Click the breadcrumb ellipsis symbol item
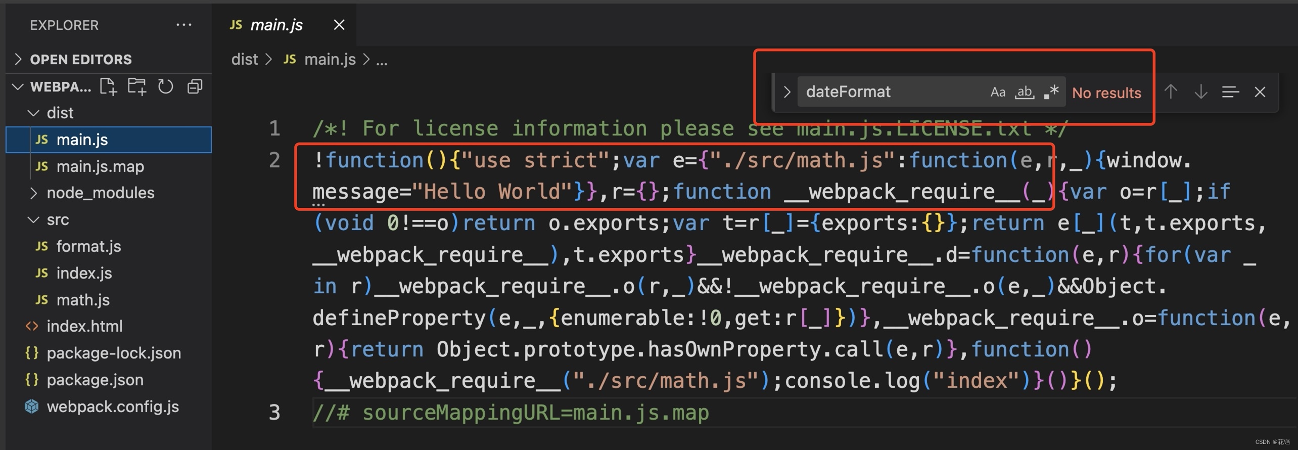 pyautogui.click(x=382, y=61)
